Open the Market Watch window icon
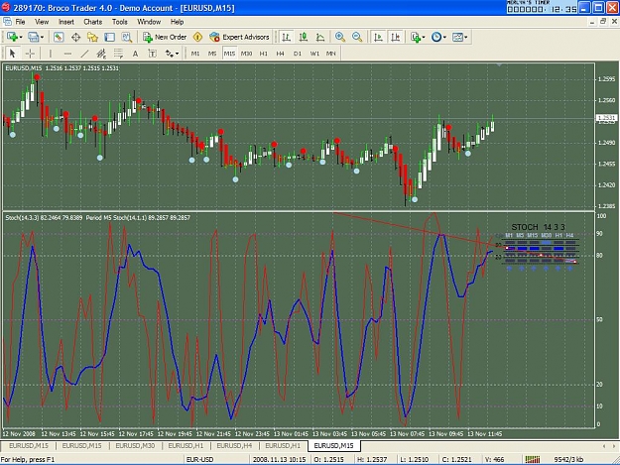The image size is (620, 465). pos(59,37)
